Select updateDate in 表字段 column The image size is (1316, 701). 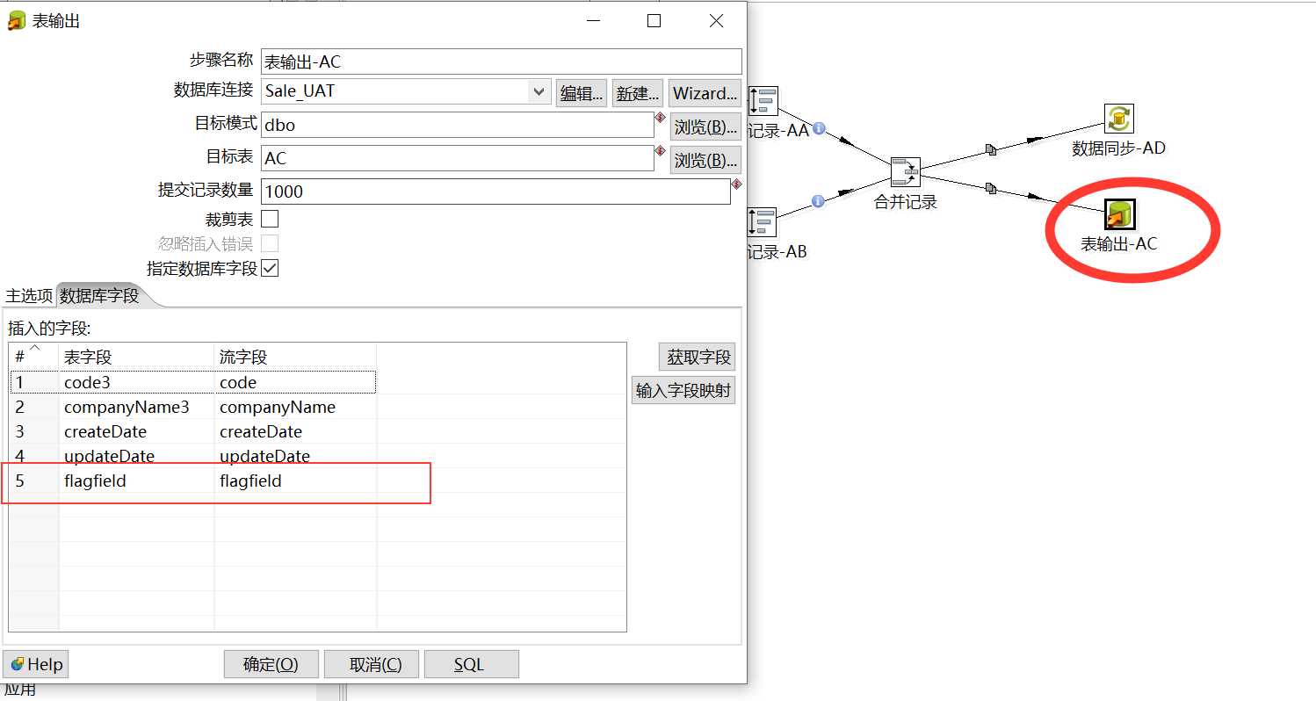tap(136, 456)
